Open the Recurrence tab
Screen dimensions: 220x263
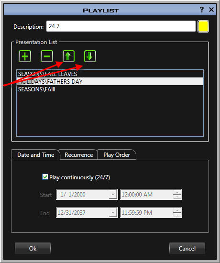[79, 154]
